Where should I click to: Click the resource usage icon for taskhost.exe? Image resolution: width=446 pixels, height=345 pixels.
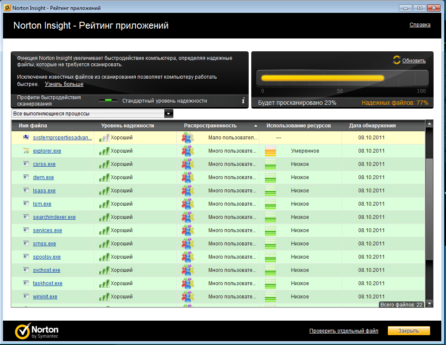[x=270, y=283]
